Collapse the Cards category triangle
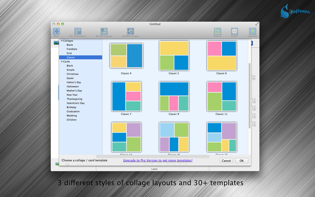The image size is (315, 197). click(x=61, y=61)
